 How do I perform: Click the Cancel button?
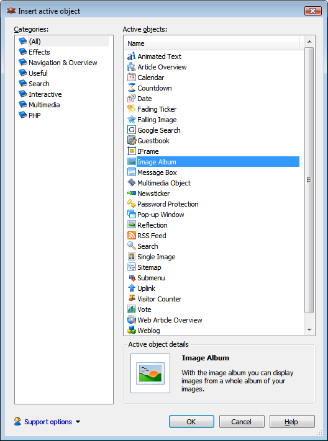[x=242, y=422]
